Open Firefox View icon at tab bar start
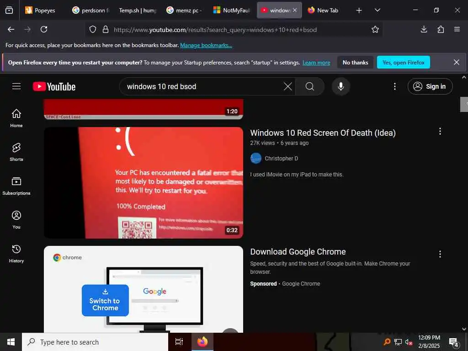The image size is (468, 351). 9,10
